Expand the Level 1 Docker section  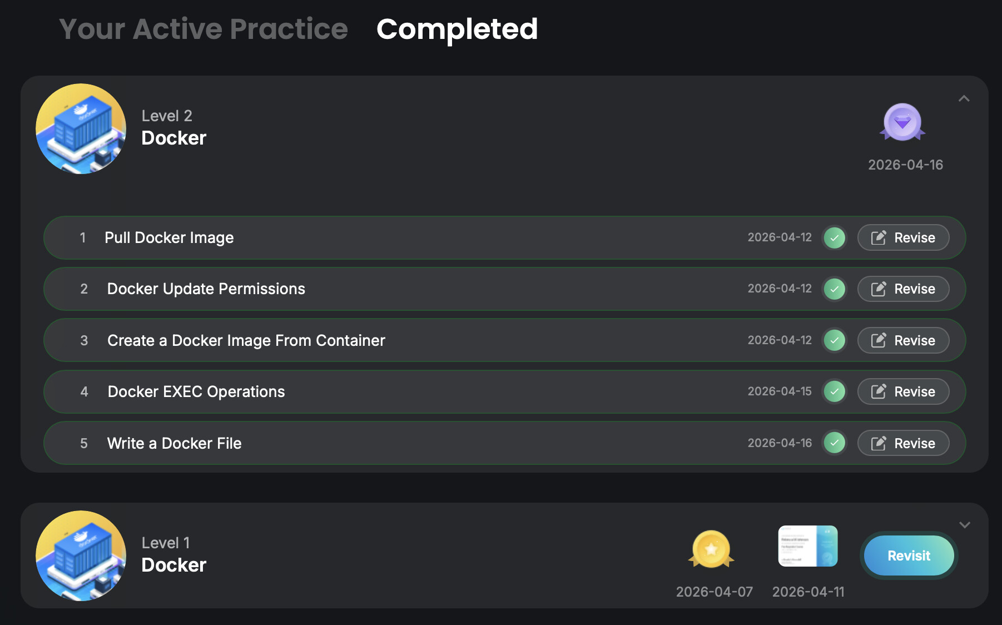point(965,525)
